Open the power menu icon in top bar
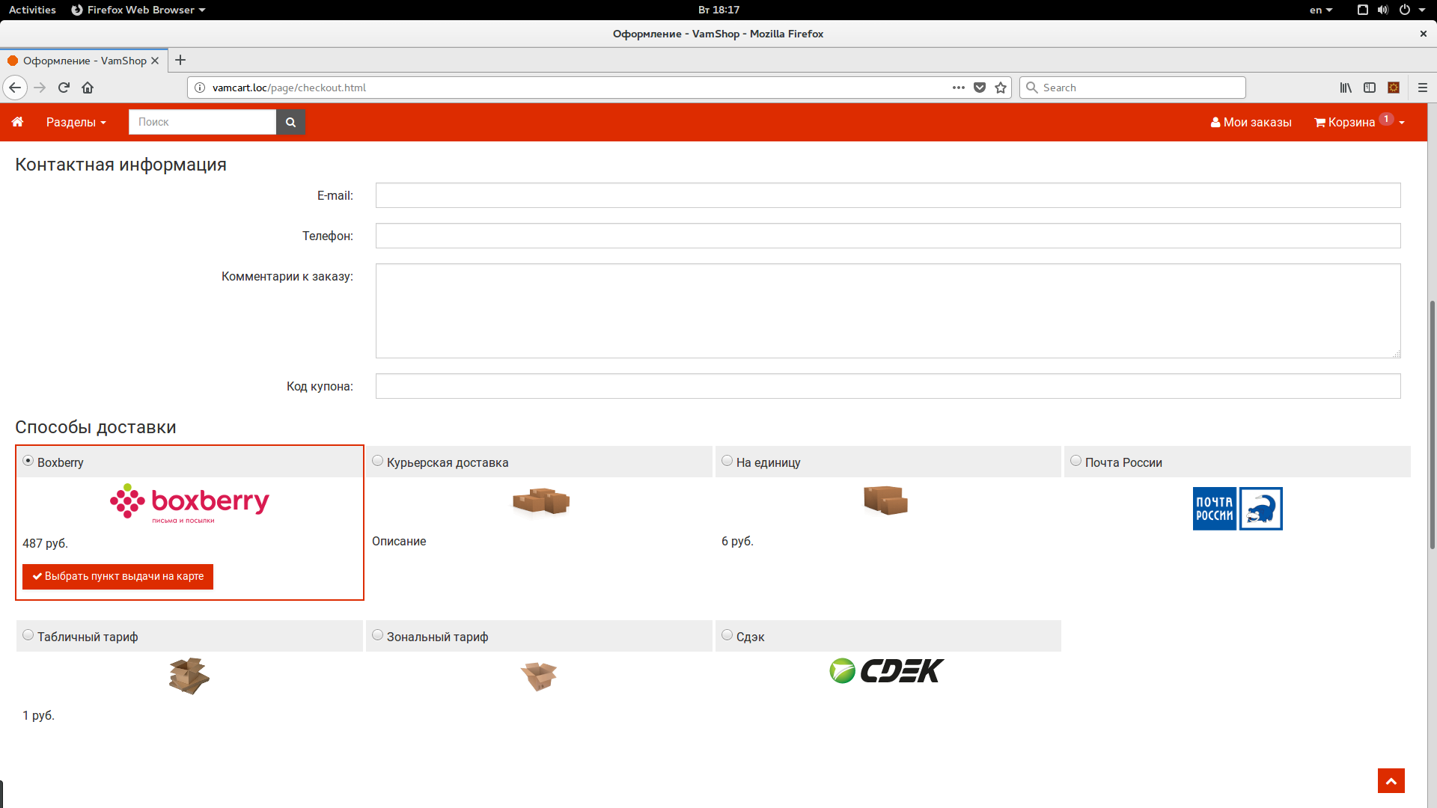 click(x=1405, y=10)
